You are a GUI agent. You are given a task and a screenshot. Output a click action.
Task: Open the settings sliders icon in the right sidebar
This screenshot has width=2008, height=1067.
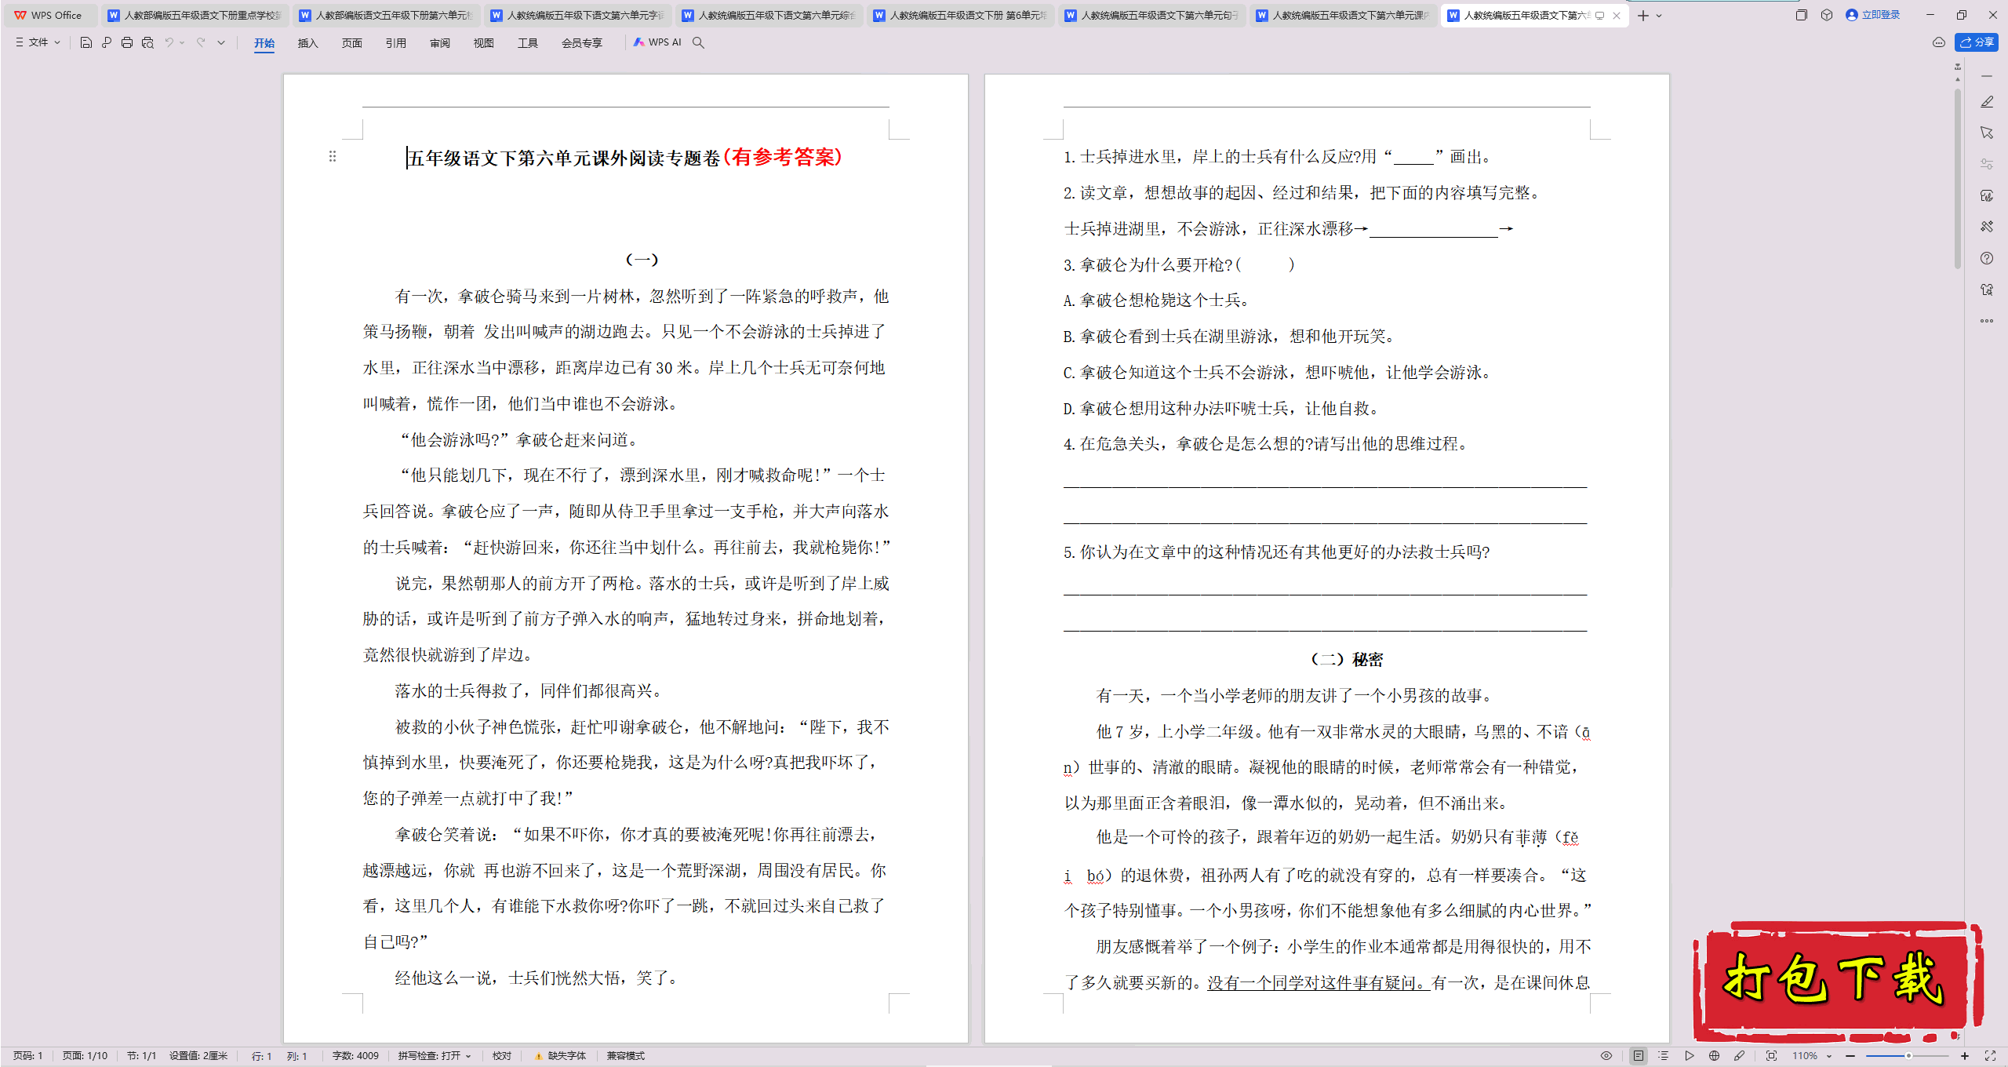point(1987,164)
